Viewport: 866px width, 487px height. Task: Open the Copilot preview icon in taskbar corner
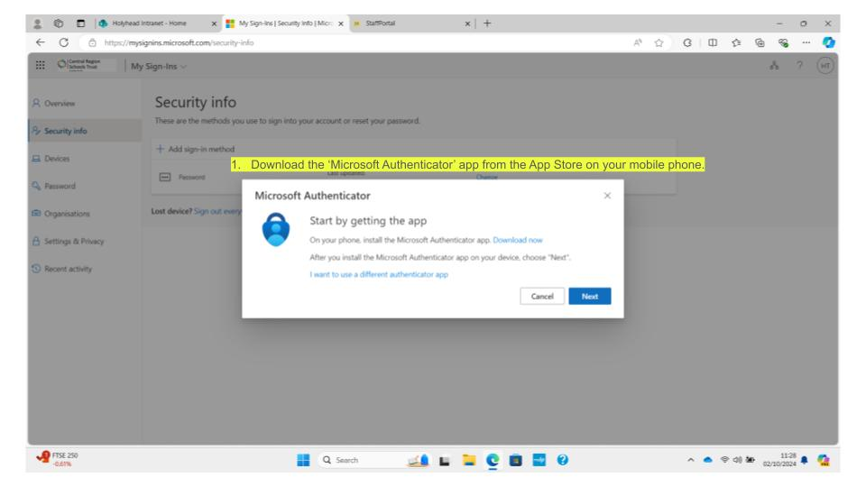pos(824,460)
